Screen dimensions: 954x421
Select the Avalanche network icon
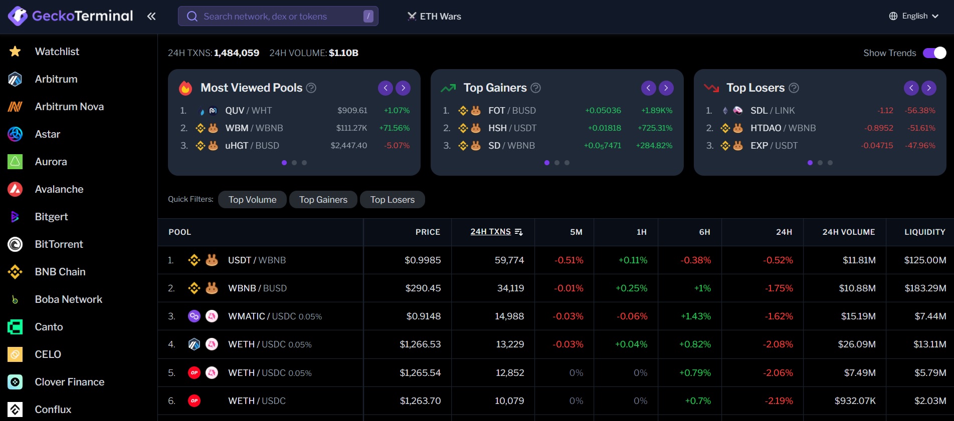coord(15,189)
